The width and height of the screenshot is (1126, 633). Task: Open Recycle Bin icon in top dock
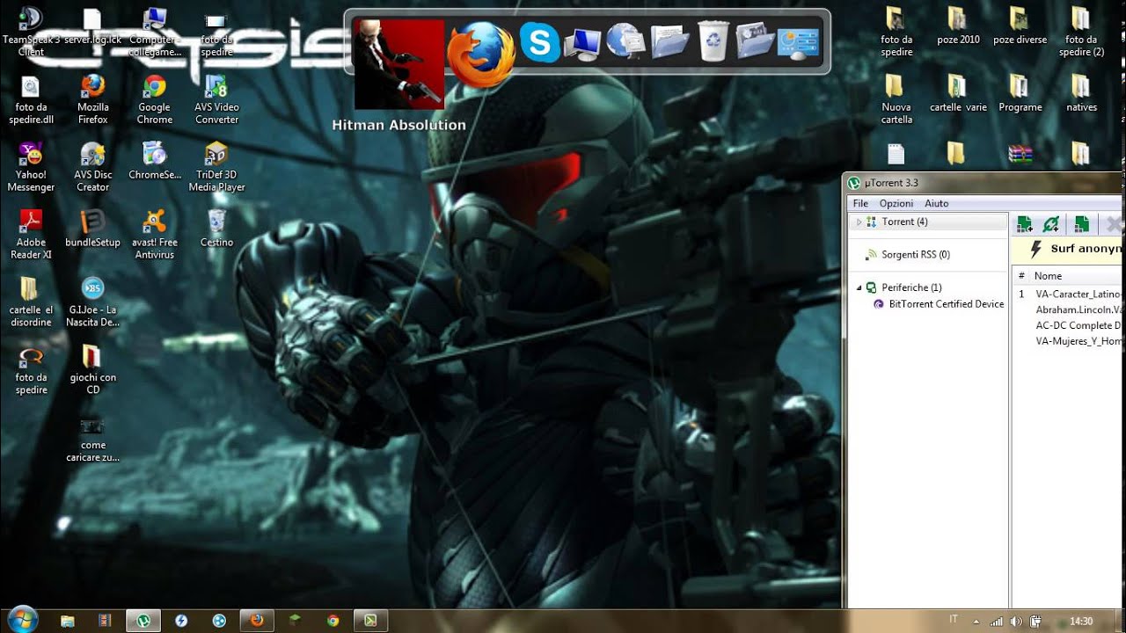pyautogui.click(x=712, y=42)
